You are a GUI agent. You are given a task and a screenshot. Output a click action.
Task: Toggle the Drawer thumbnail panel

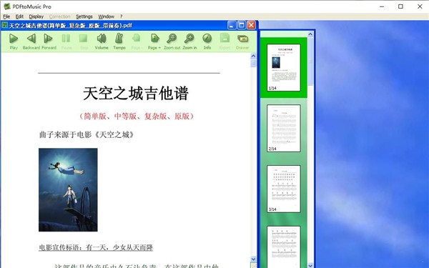pyautogui.click(x=242, y=41)
